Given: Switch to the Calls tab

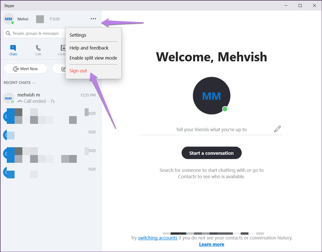Looking at the screenshot, I should click(38, 50).
